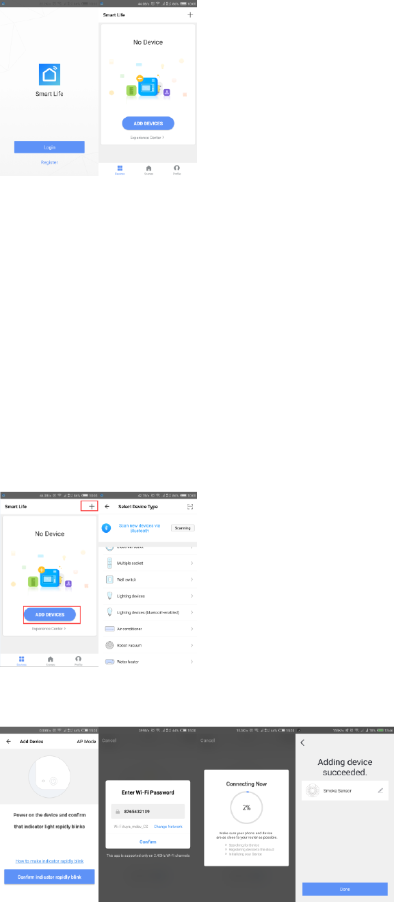
Task: Confirm the Wi-Fi password dialog
Action: pyautogui.click(x=148, y=842)
